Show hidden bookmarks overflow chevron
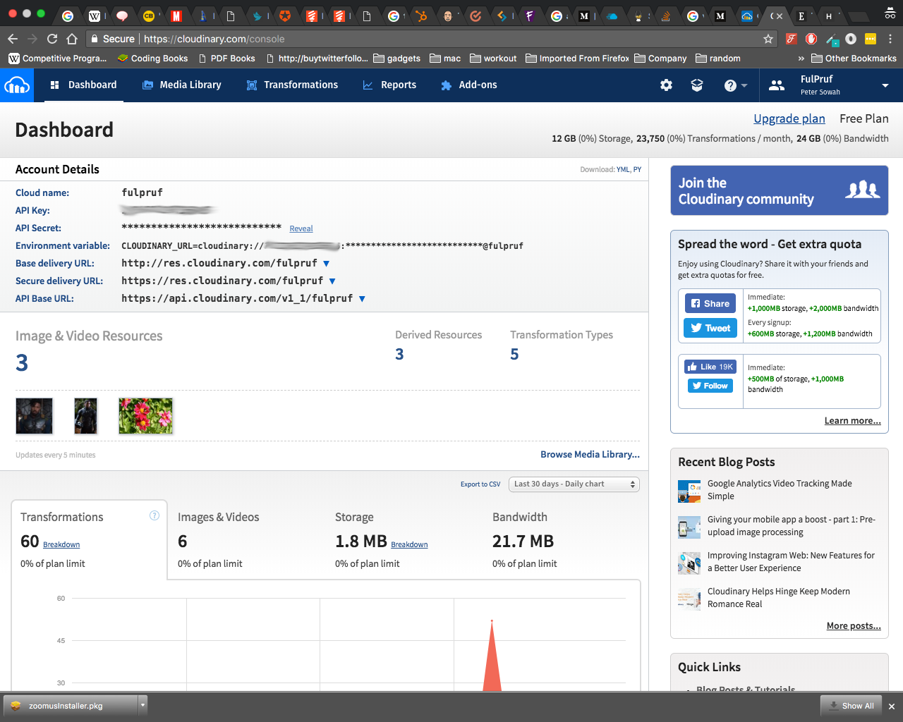903x722 pixels. [801, 59]
